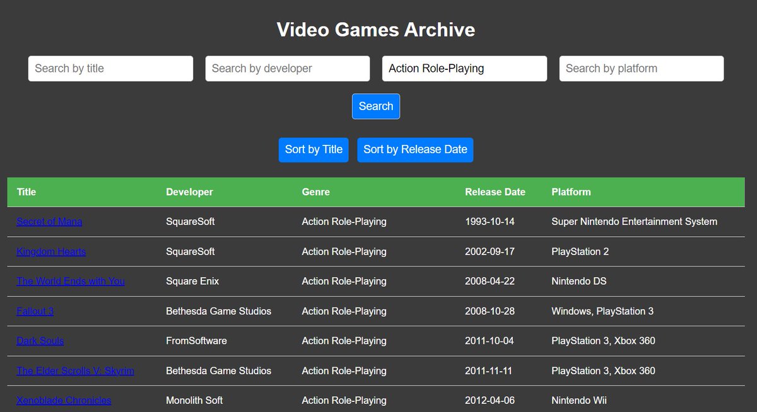Image resolution: width=757 pixels, height=412 pixels.
Task: Click the Search by developer field
Action: [288, 69]
